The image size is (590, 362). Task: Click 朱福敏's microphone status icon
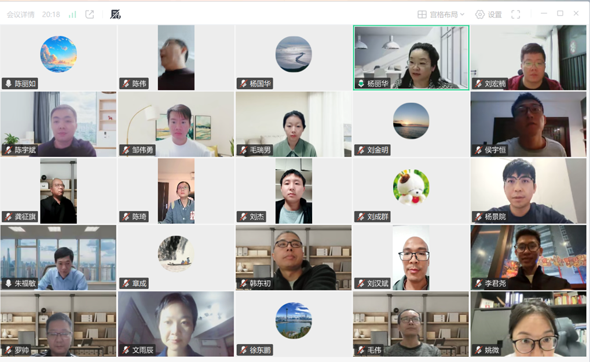tap(8, 283)
